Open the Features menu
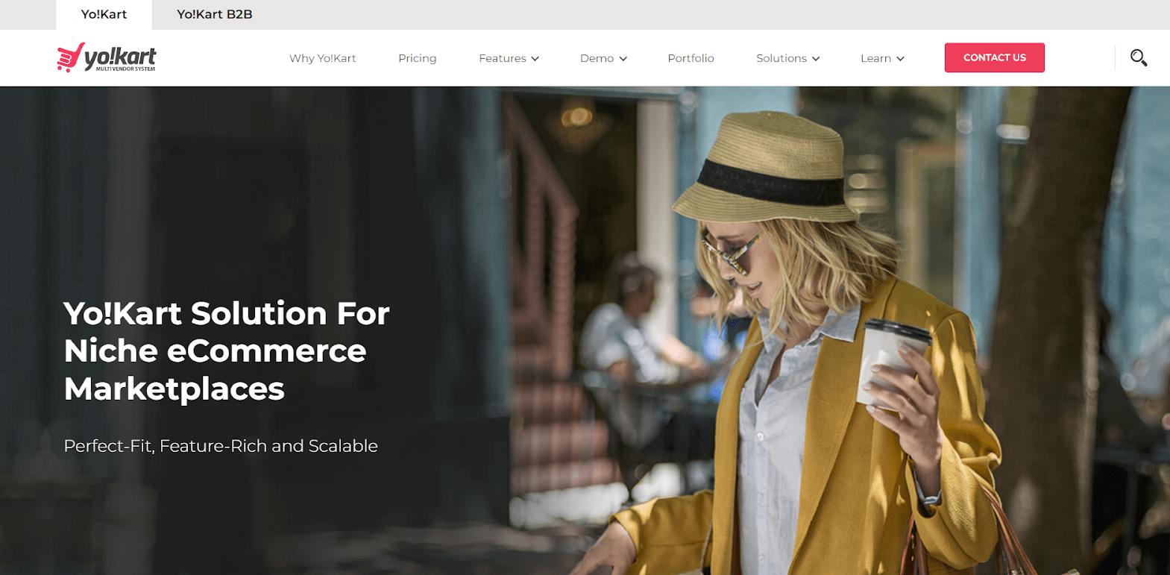 (x=509, y=58)
